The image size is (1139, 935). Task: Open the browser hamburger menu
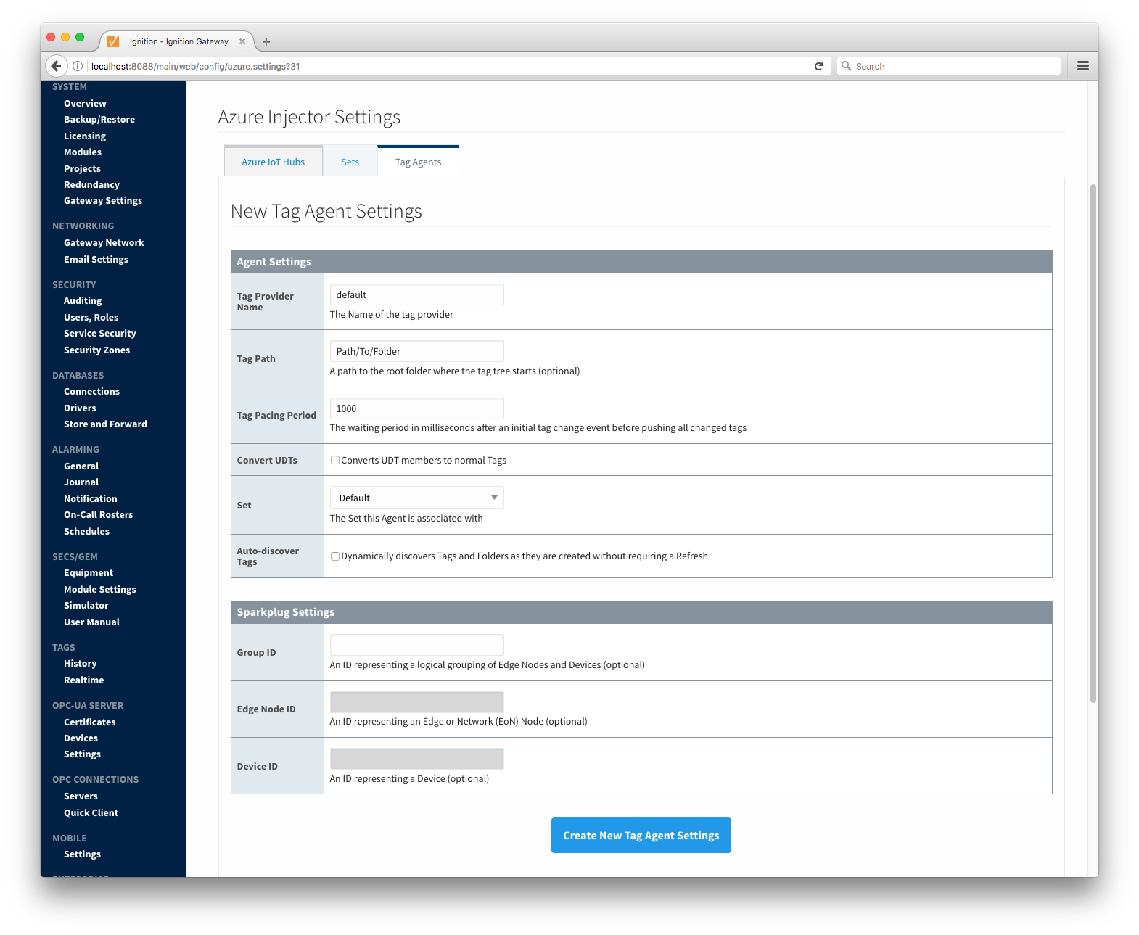[x=1082, y=66]
